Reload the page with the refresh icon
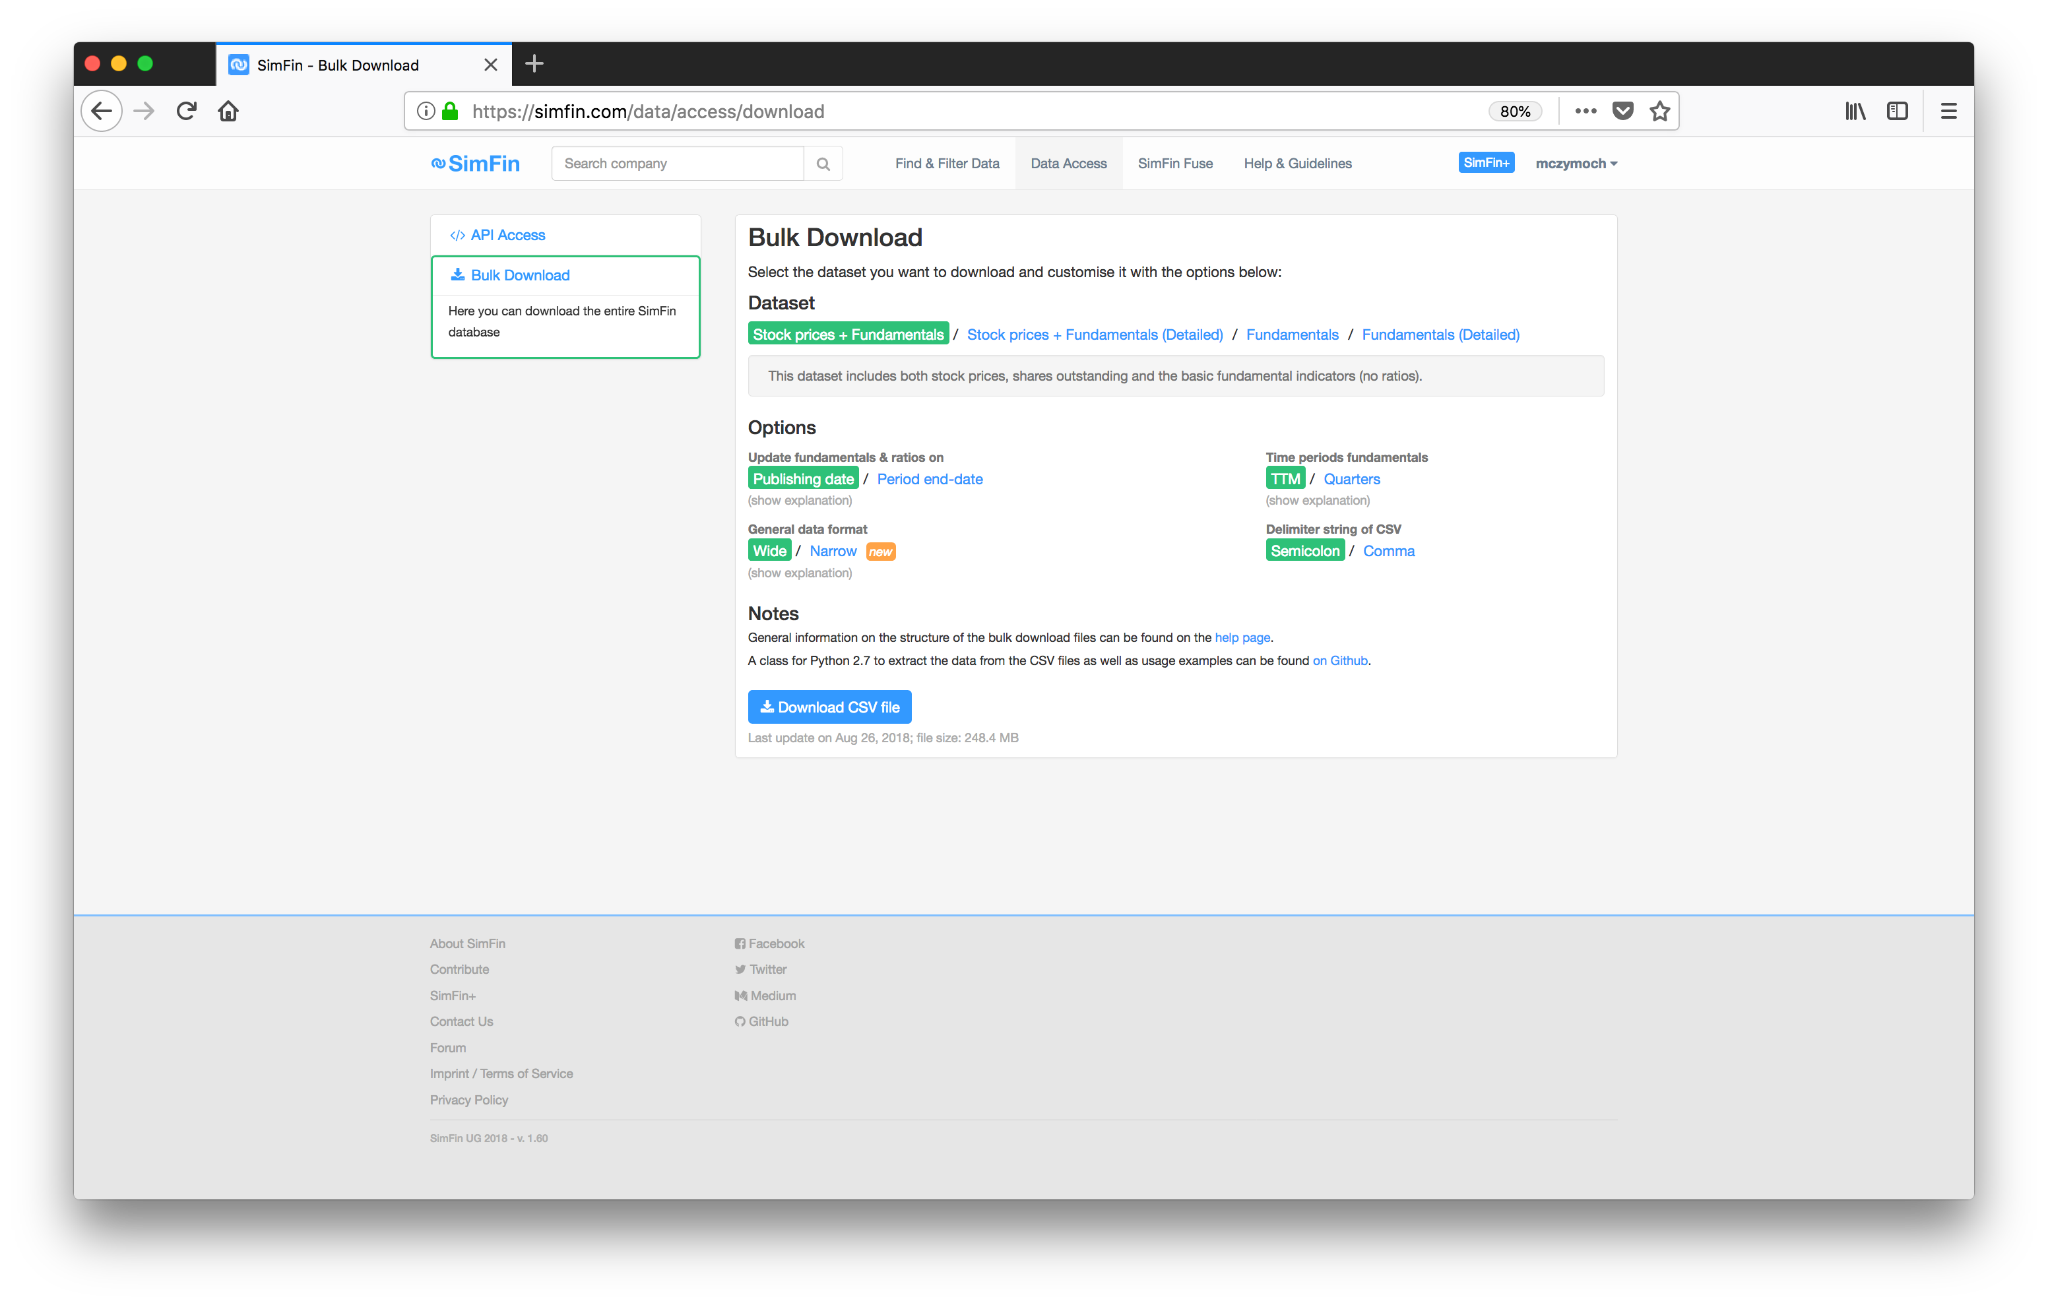 186,111
